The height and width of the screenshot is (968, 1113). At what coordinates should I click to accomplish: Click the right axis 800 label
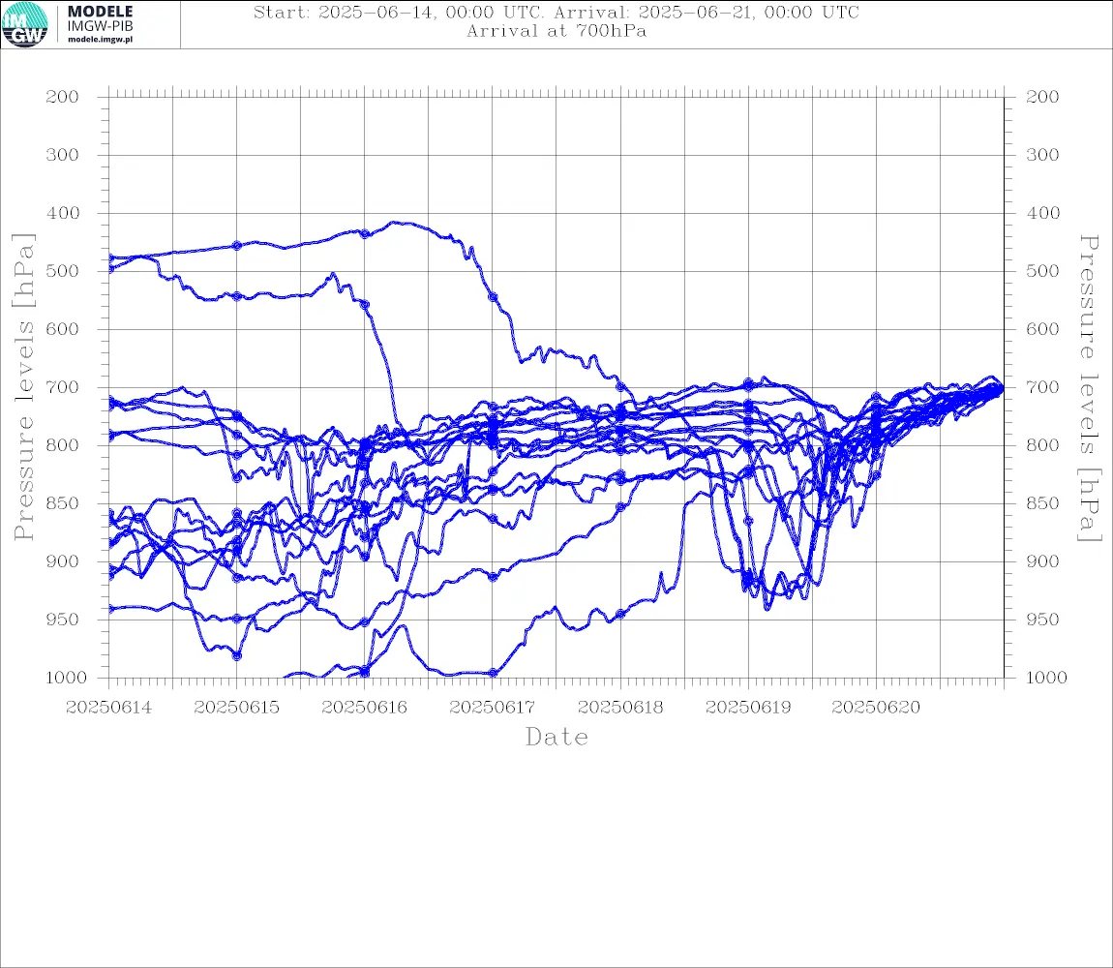[x=1042, y=445]
